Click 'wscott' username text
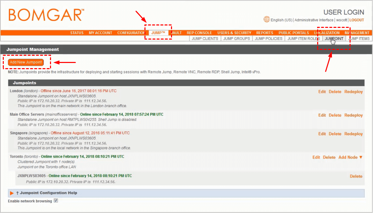Screen dimensions: 373x213 pos(341,20)
